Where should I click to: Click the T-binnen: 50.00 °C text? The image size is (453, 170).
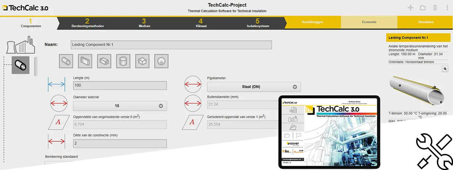(403, 113)
